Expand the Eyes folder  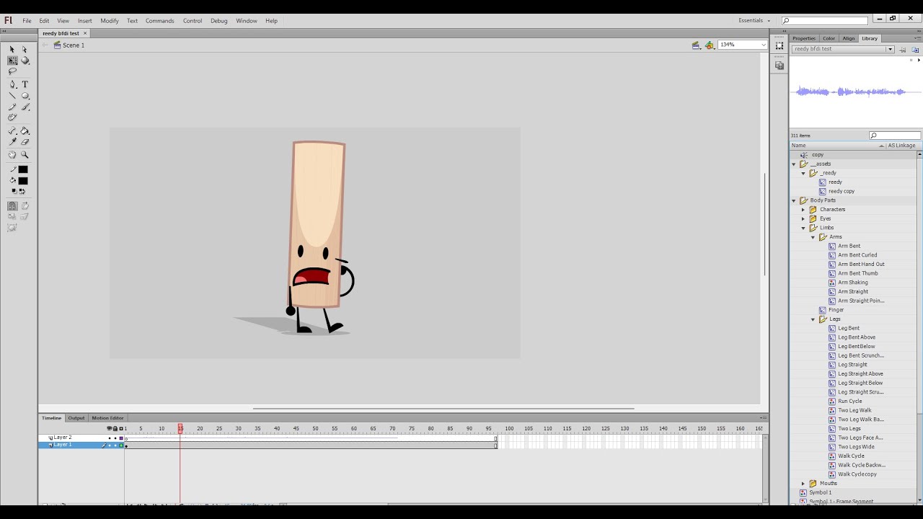coord(803,218)
